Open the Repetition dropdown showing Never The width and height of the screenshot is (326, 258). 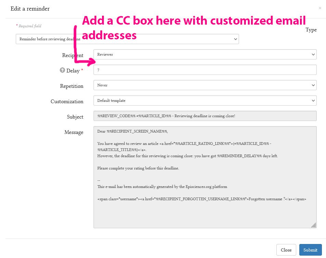coord(205,85)
